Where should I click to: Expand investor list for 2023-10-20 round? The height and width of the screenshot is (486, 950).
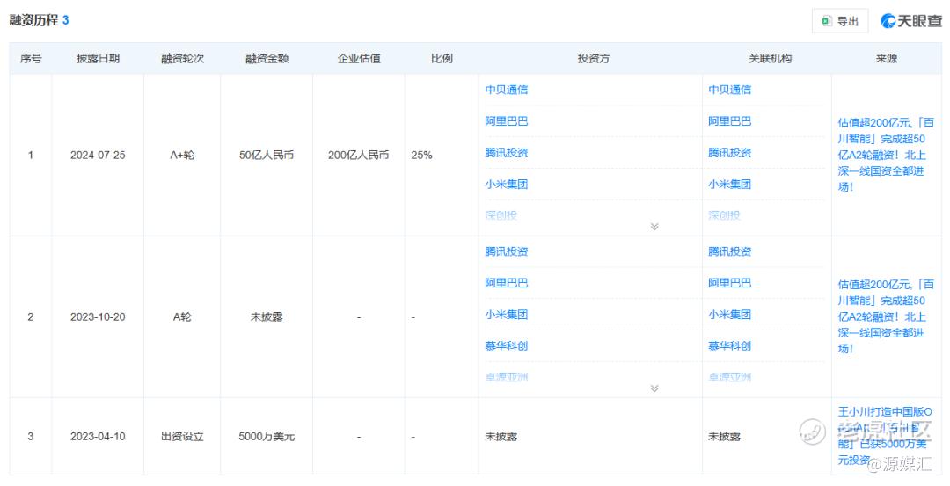(654, 388)
